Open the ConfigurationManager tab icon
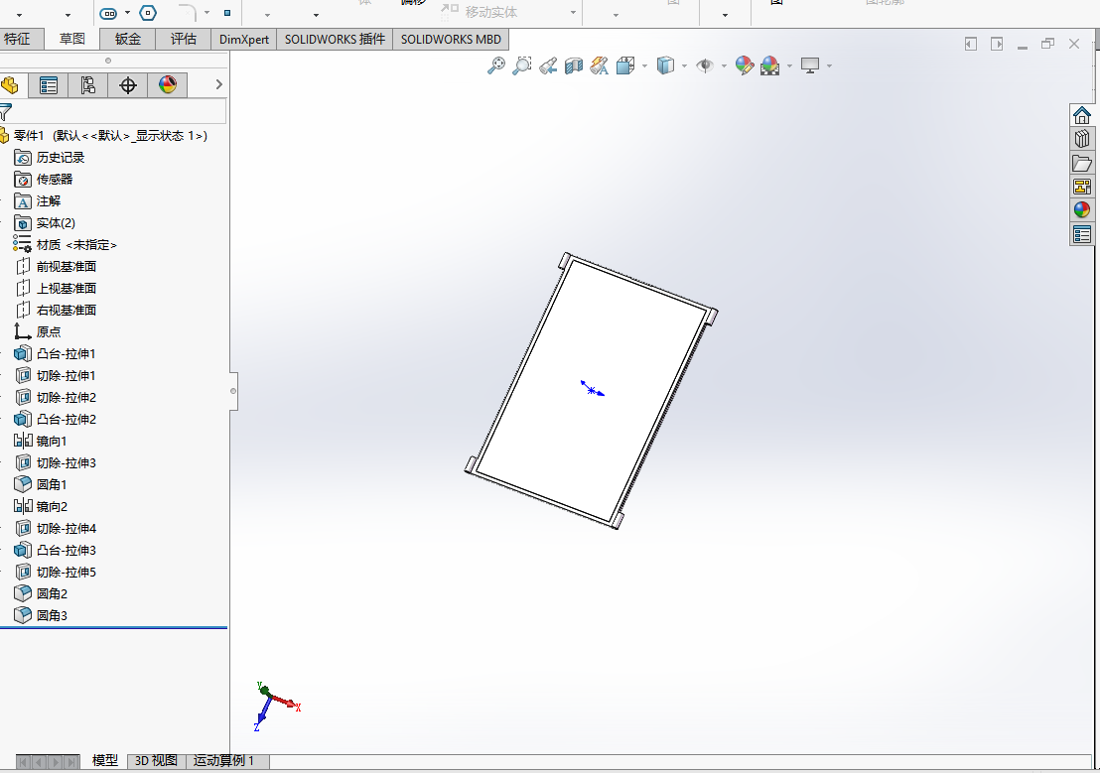 pos(87,85)
